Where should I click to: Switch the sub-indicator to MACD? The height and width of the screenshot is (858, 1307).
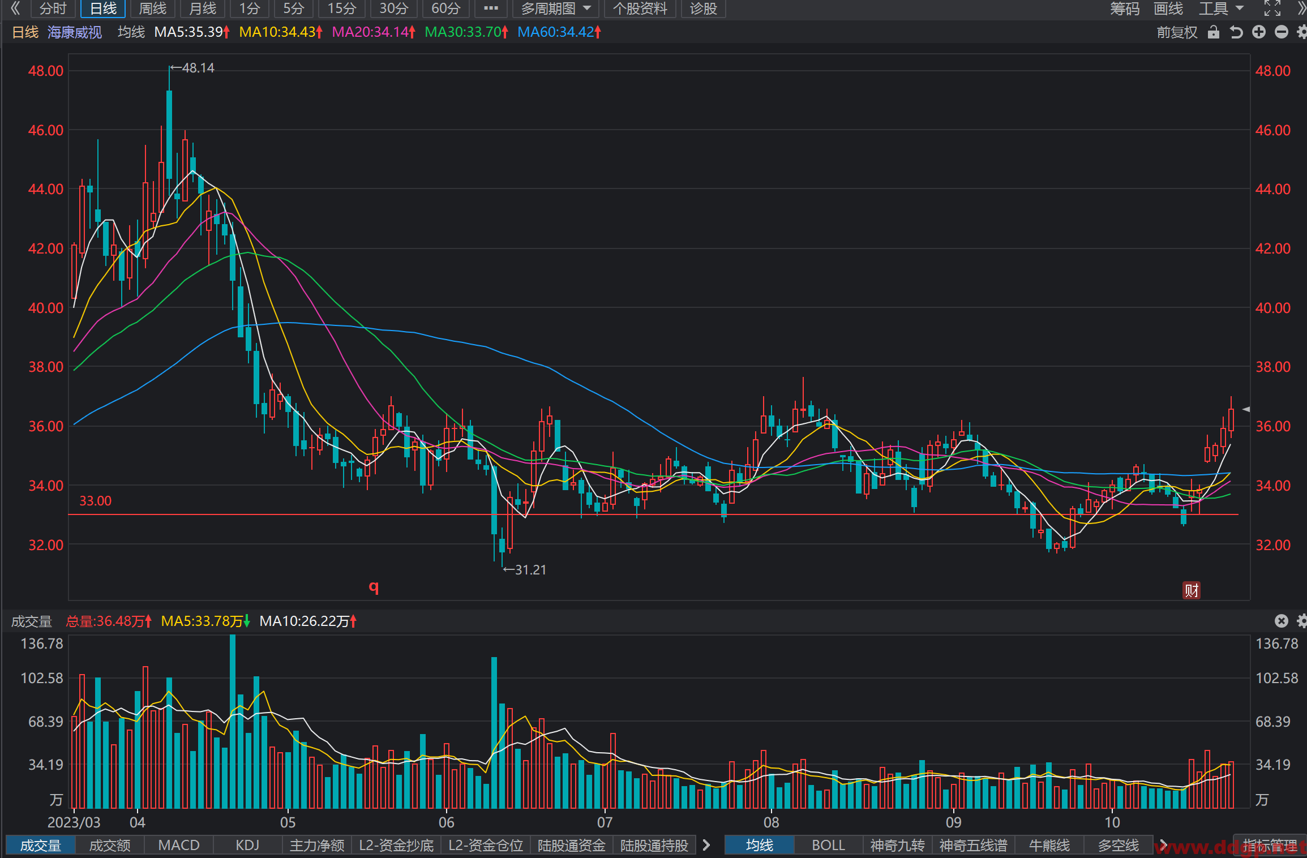tap(179, 845)
